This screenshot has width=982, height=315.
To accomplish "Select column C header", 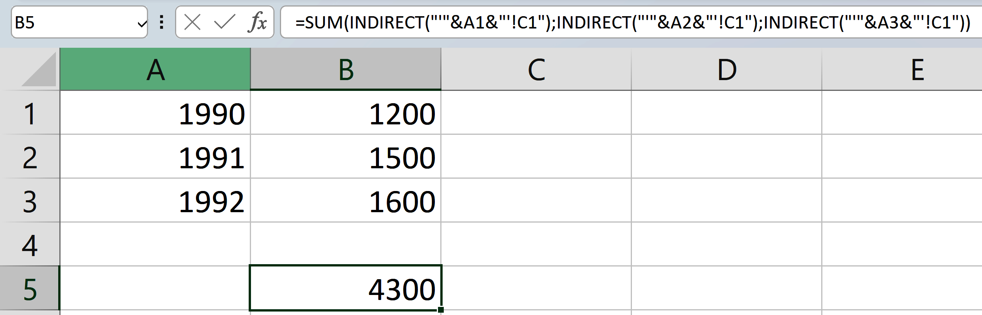I will tap(535, 69).
